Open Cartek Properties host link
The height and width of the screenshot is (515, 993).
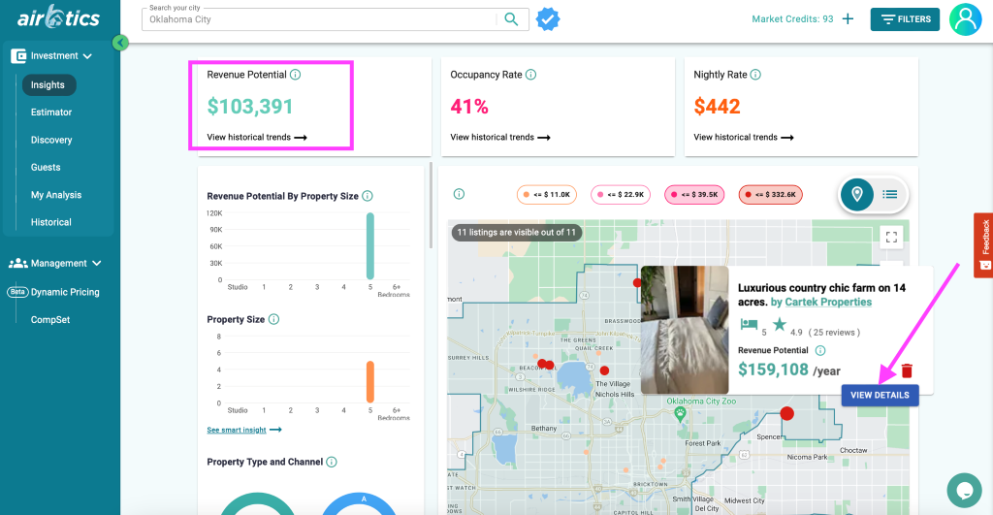point(828,303)
